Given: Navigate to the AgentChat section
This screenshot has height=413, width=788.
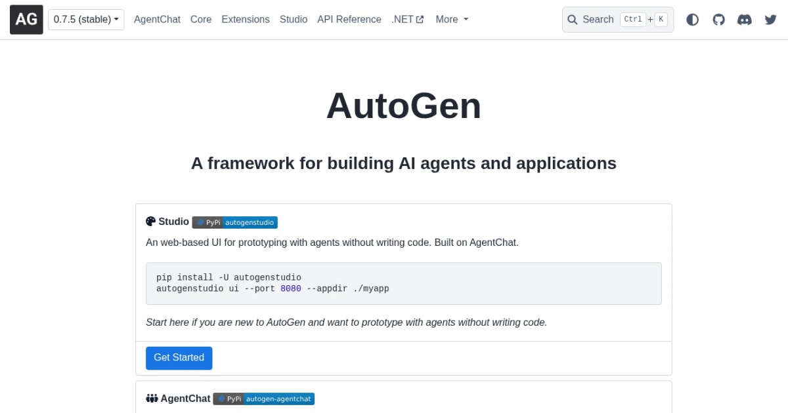Looking at the screenshot, I should [157, 19].
